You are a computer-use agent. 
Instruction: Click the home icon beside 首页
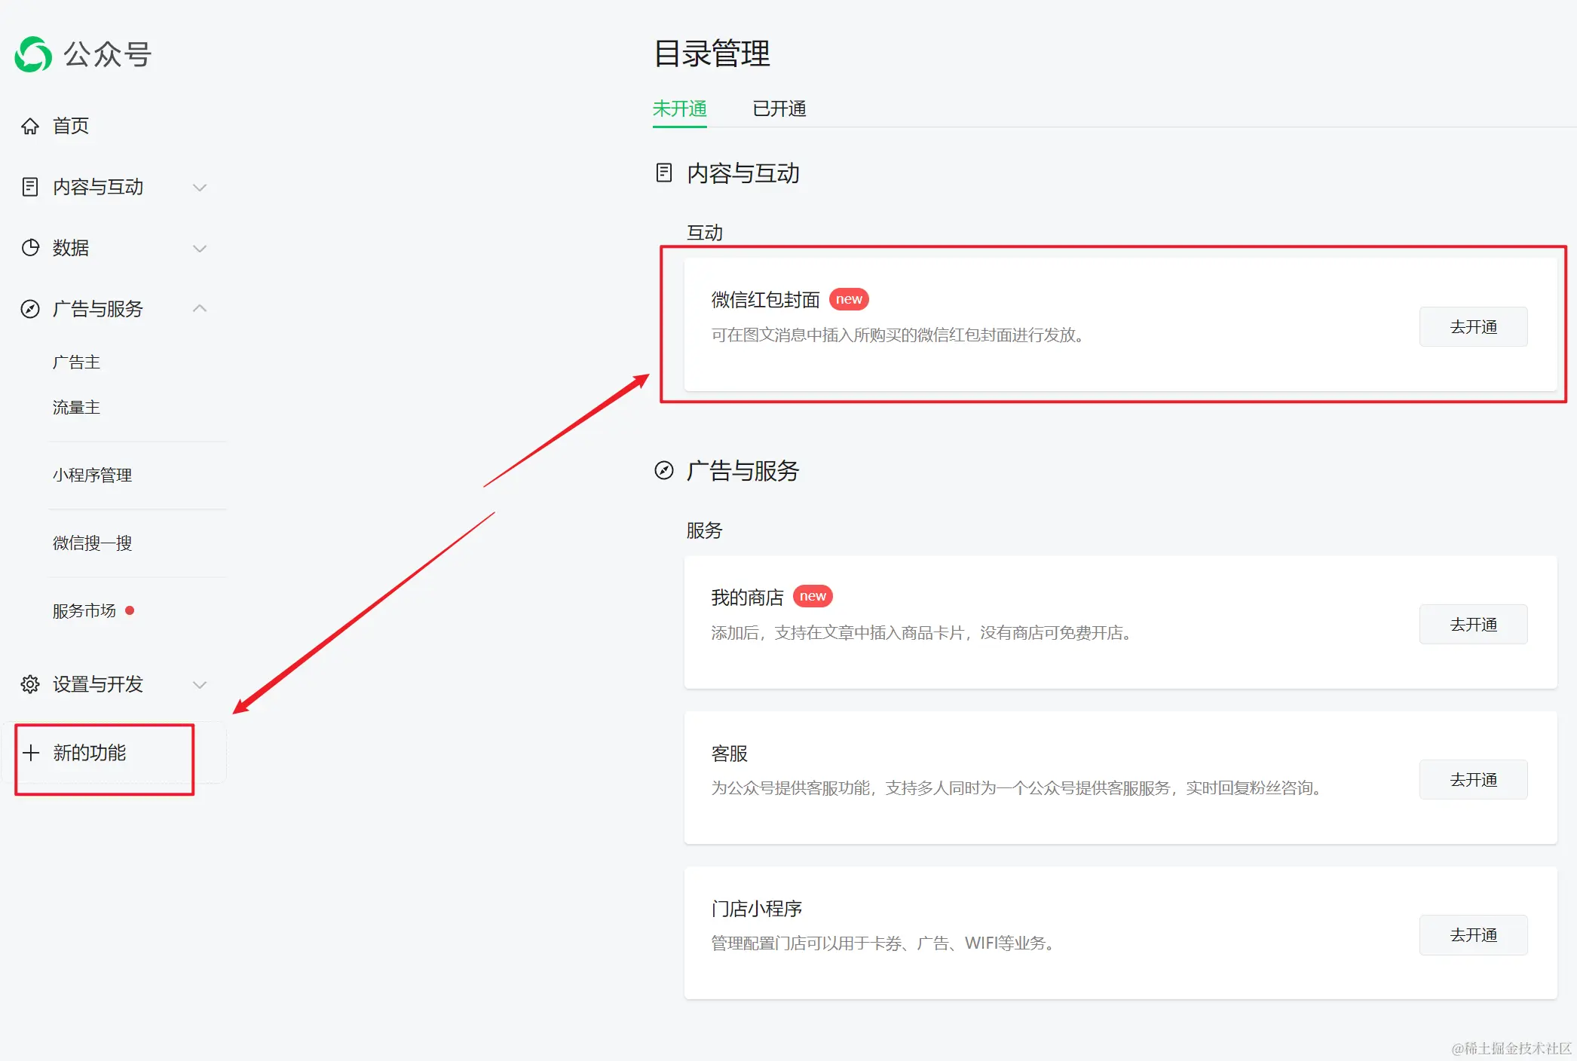click(x=30, y=126)
